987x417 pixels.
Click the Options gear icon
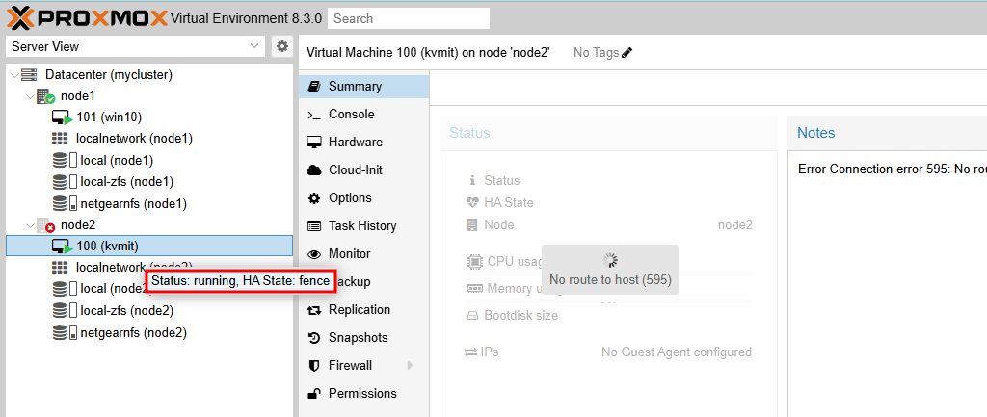314,198
